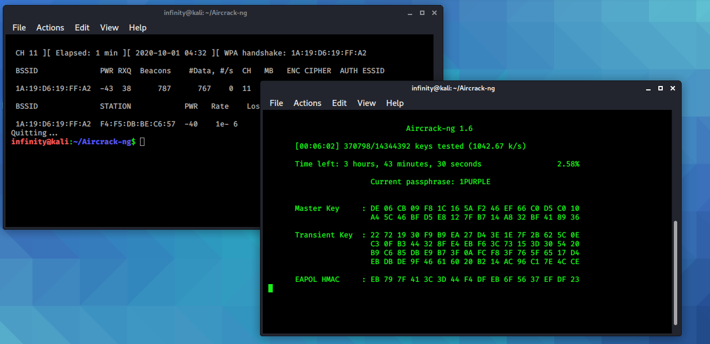Viewport: 710px width, 344px height.
Task: Open Help menu in the airodump terminal window
Action: click(138, 28)
